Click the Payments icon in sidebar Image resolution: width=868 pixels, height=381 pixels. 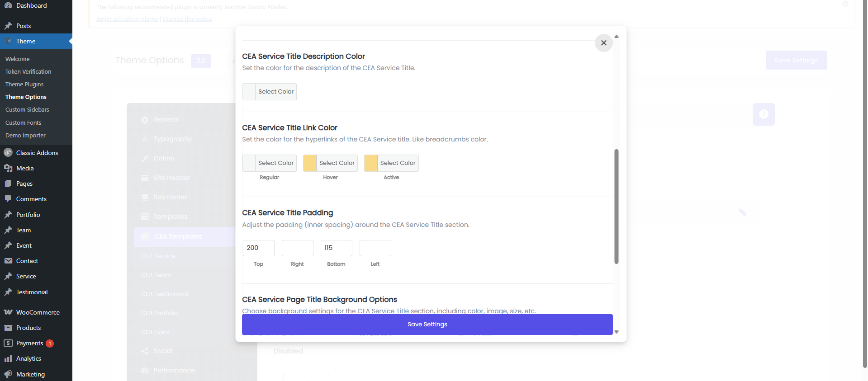(8, 343)
